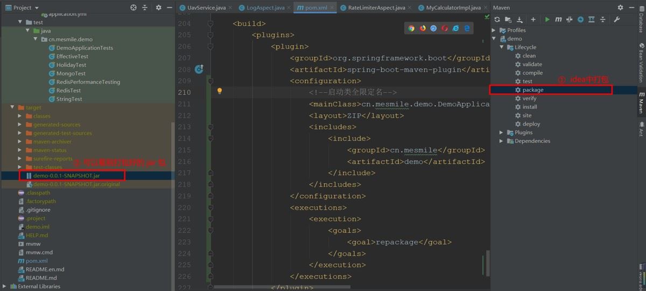
Task: Expand the classes folder
Action: coord(20,116)
